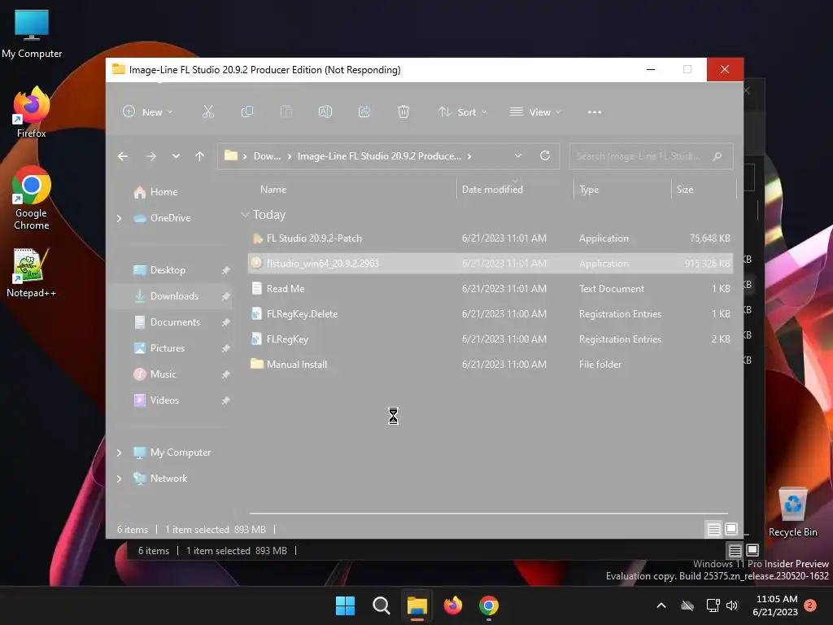Go back with the left arrow

click(x=123, y=156)
